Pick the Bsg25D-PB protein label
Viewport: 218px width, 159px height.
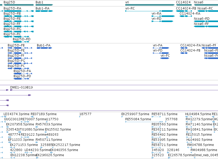(16, 45)
